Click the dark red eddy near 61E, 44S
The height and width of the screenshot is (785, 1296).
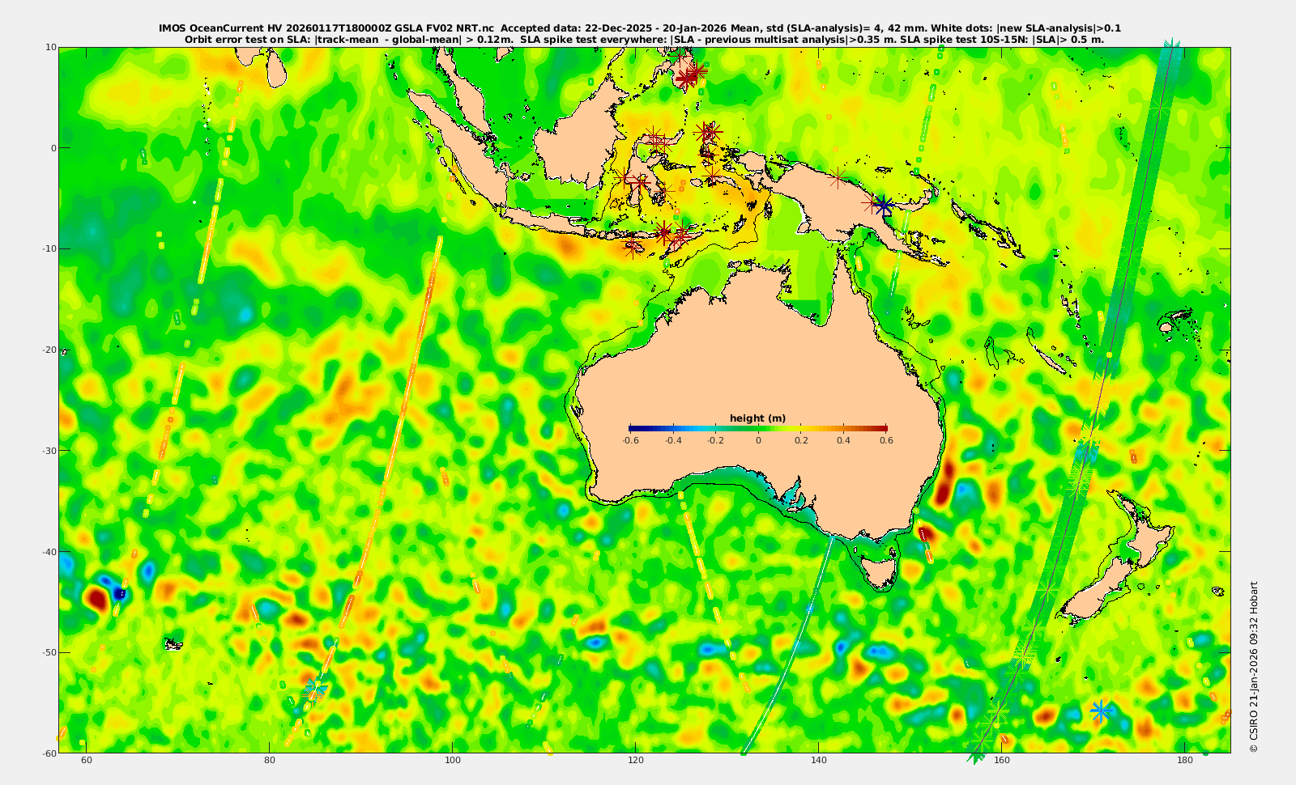(96, 599)
